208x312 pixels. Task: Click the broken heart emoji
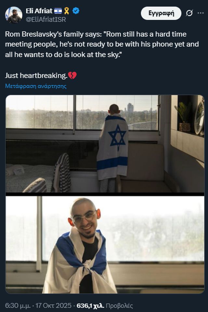point(72,75)
